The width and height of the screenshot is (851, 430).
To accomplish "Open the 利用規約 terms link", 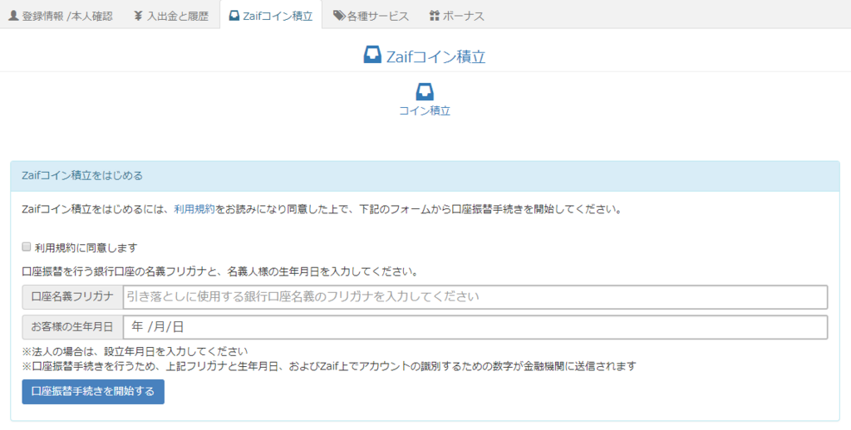I will [x=194, y=209].
